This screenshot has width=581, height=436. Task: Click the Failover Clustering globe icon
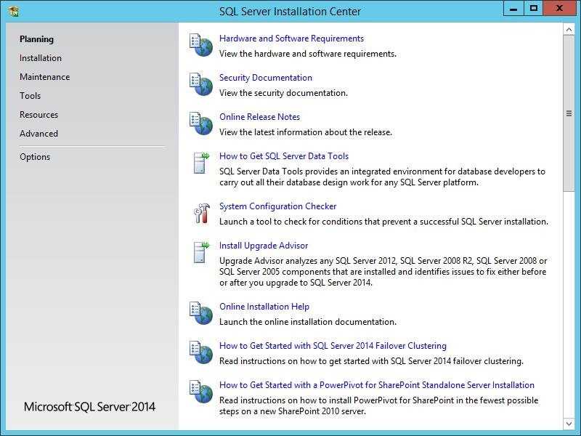pyautogui.click(x=201, y=352)
